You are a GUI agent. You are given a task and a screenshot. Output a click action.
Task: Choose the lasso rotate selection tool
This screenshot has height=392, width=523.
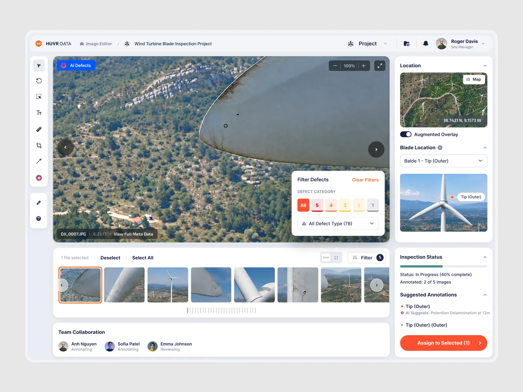[x=39, y=81]
